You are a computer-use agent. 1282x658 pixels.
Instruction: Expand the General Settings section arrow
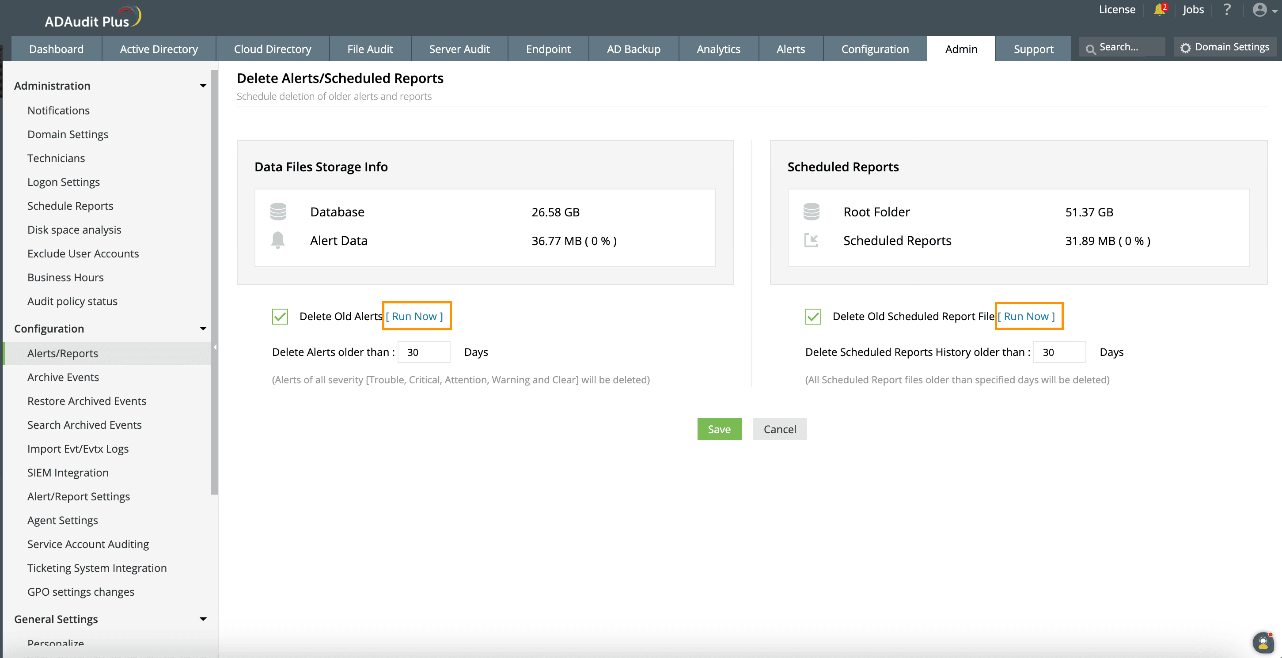(x=203, y=619)
